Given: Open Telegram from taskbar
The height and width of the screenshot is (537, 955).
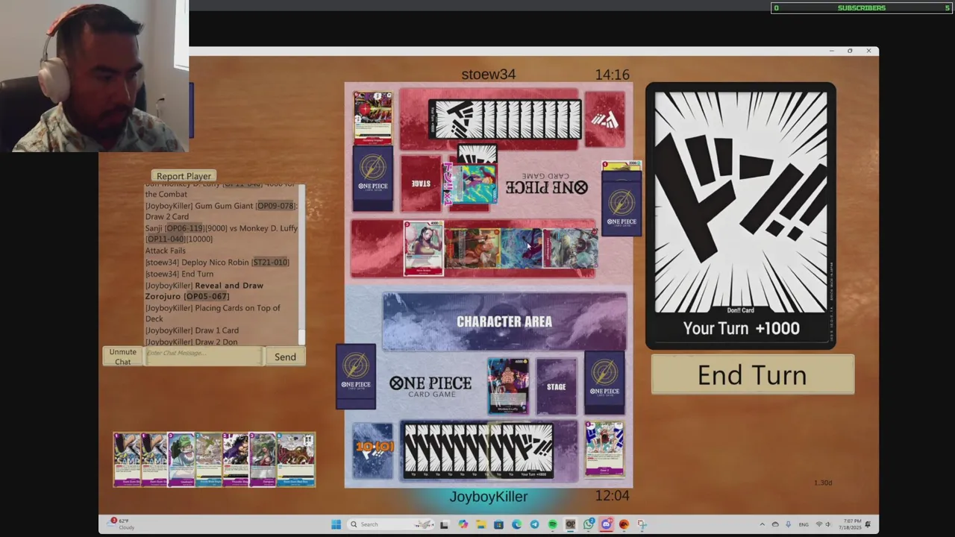Looking at the screenshot, I should click(534, 524).
